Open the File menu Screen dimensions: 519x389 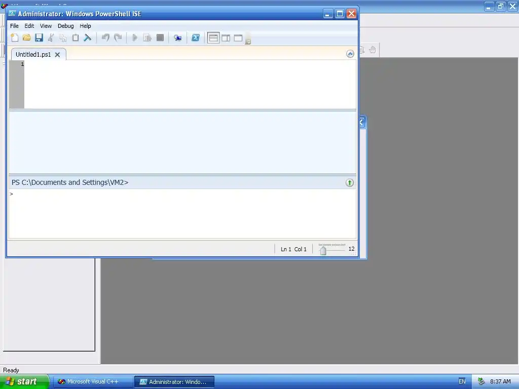[14, 26]
